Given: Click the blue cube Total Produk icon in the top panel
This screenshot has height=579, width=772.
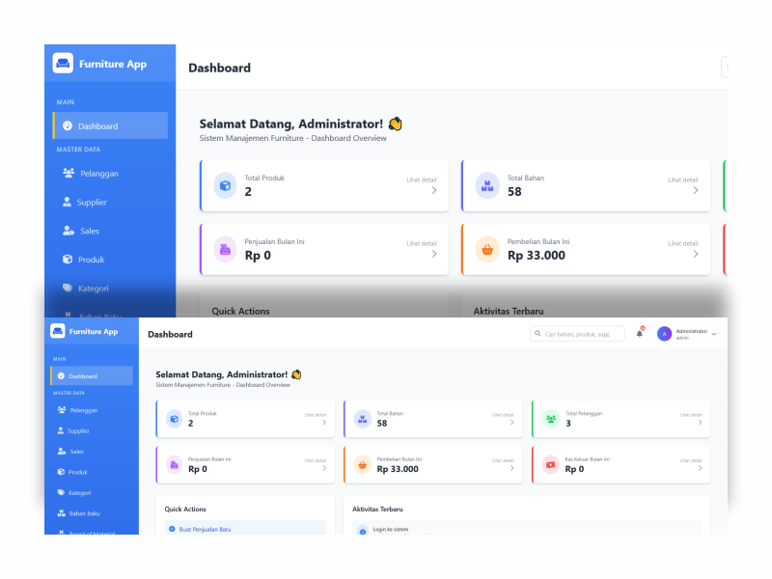Looking at the screenshot, I should coord(225,185).
